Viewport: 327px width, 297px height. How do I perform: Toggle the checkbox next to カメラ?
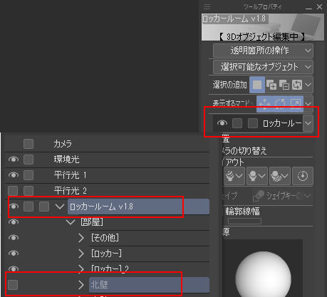pos(28,144)
